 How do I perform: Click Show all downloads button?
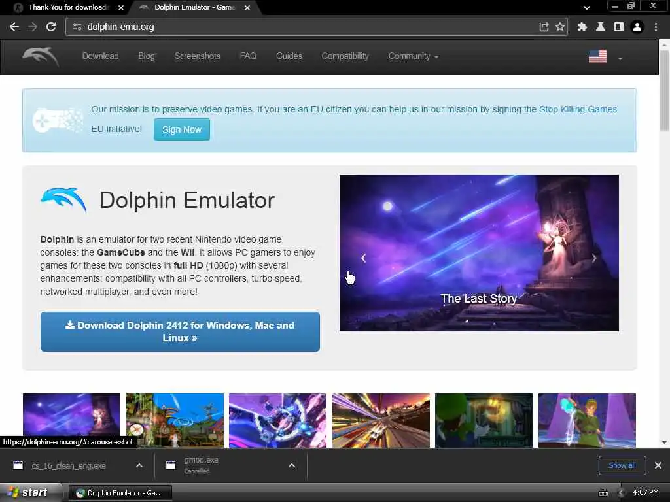coord(622,465)
